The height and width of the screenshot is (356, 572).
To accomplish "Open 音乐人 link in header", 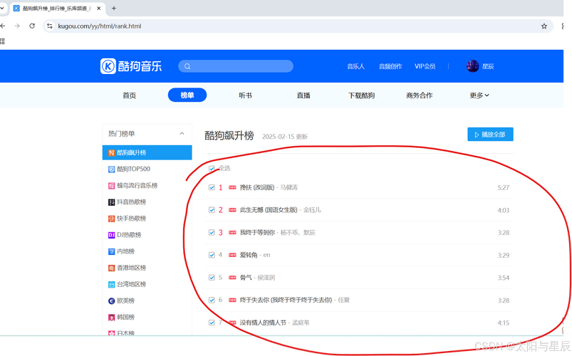I will 355,66.
